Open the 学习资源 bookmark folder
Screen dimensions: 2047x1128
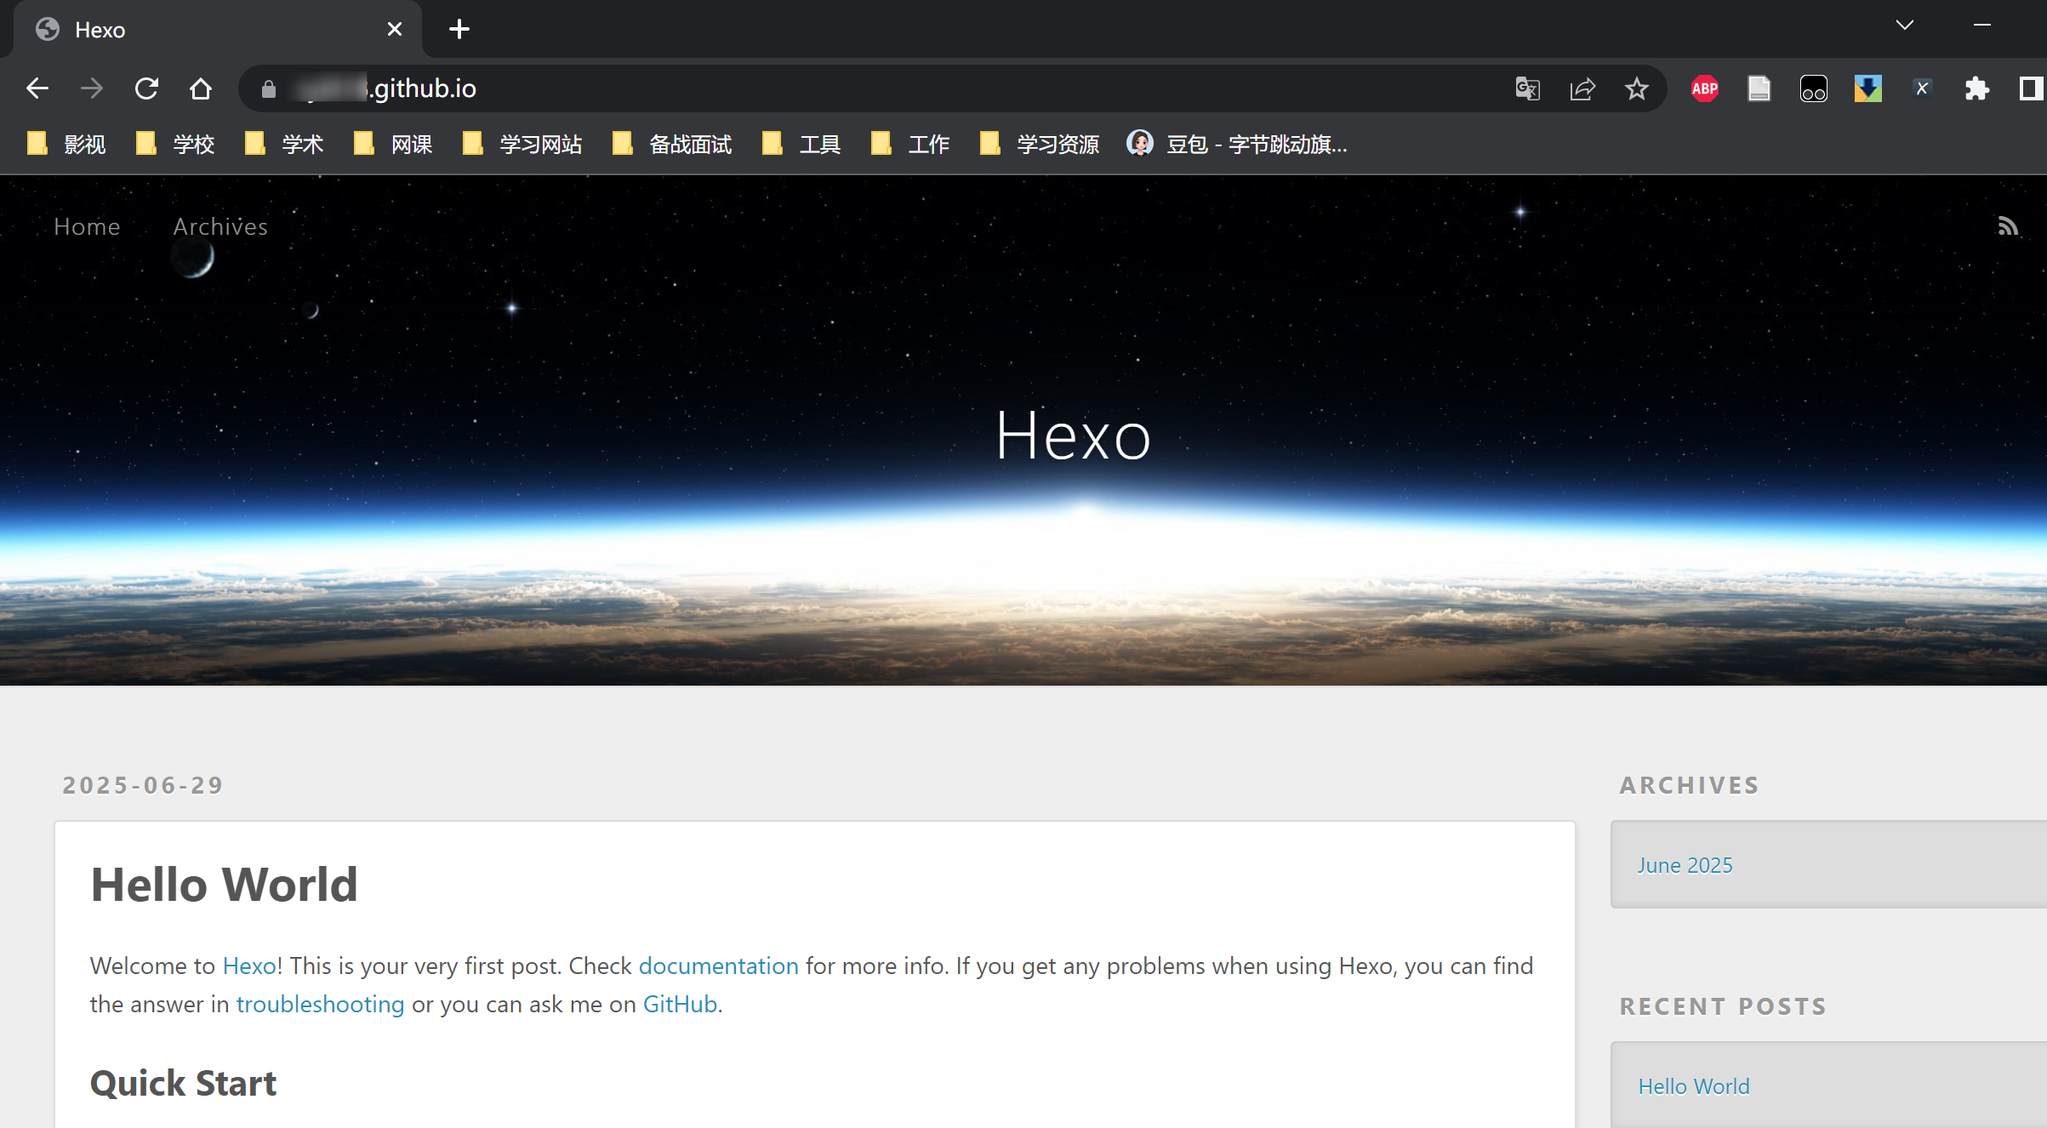pyautogui.click(x=1040, y=144)
